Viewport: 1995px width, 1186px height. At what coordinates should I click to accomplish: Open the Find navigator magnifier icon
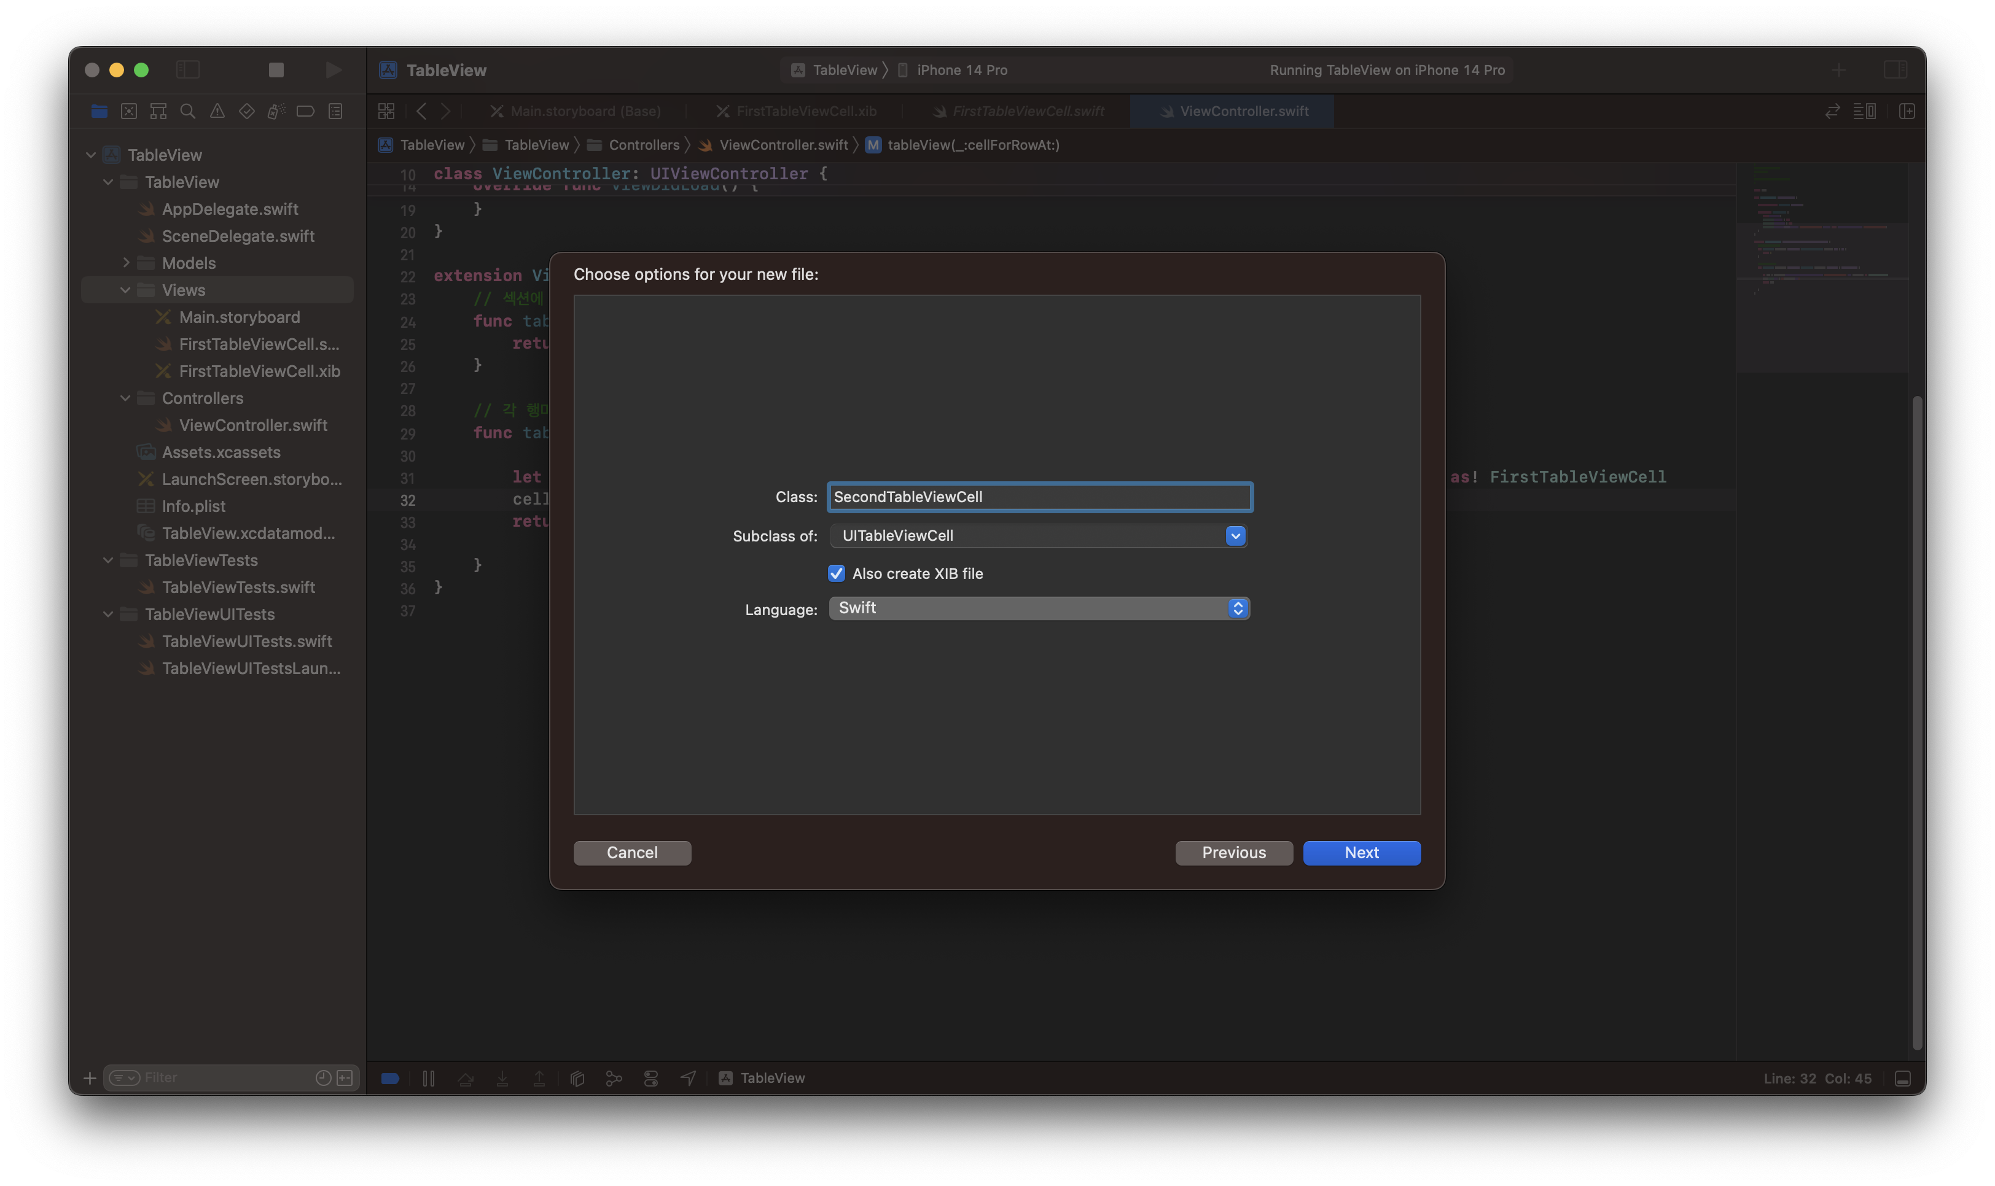coord(188,111)
